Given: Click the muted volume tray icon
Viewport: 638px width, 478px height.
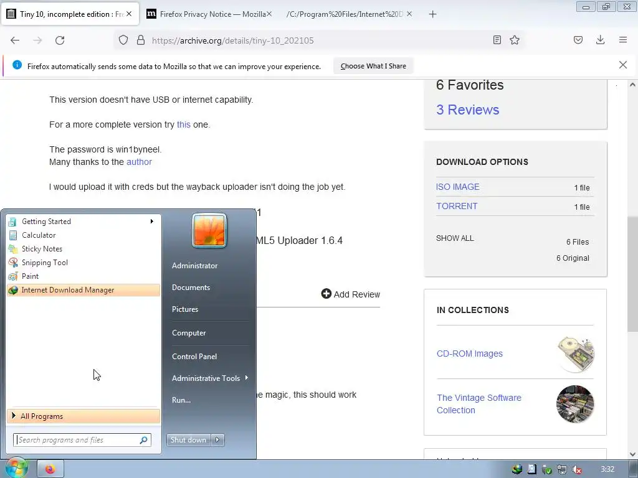Looking at the screenshot, I should pos(576,469).
